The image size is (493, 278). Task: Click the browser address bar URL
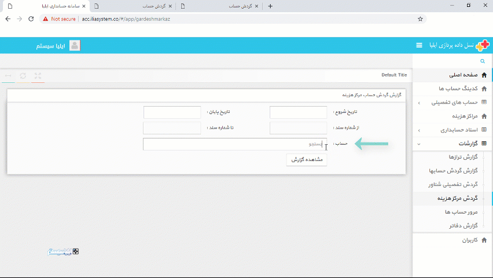126,19
